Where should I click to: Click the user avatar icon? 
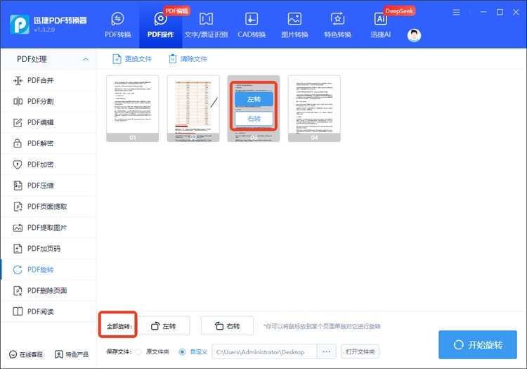pos(414,35)
